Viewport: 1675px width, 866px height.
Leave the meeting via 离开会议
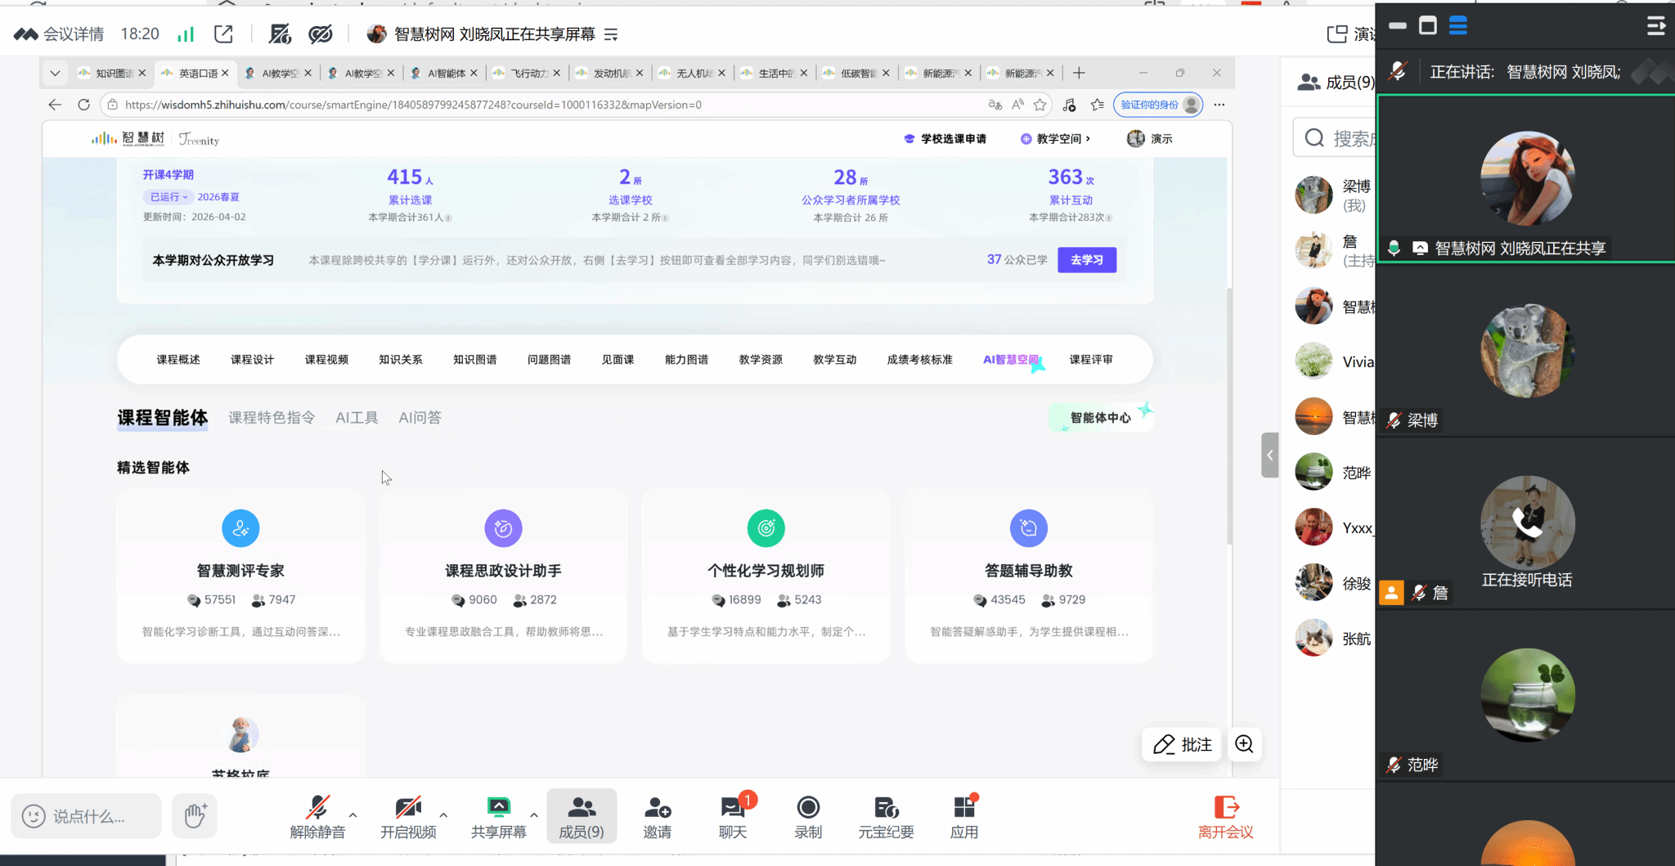(1225, 815)
